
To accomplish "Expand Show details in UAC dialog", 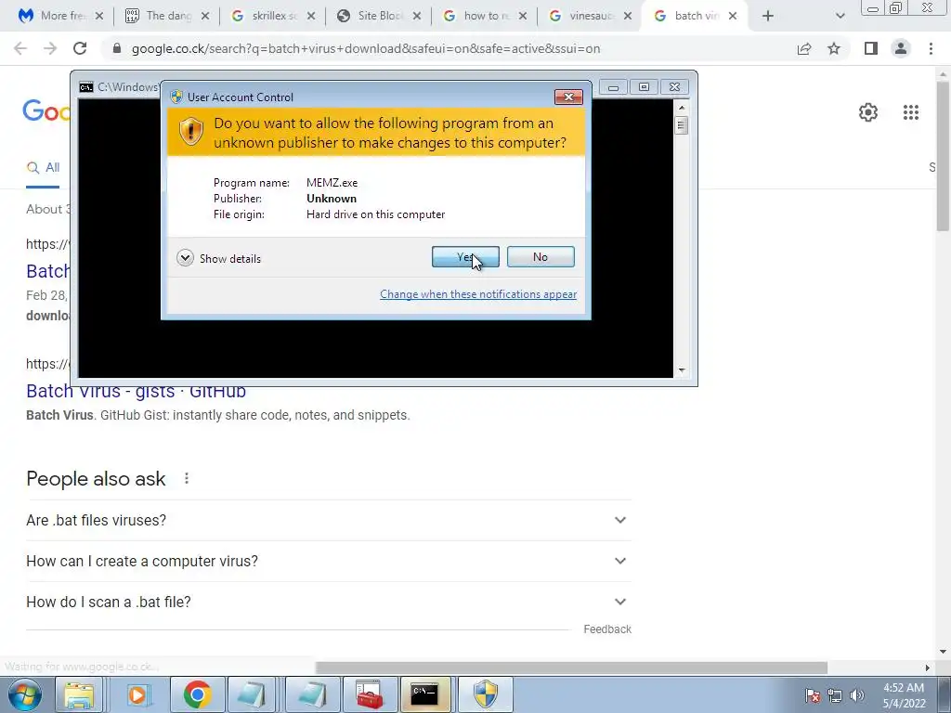I will coord(219,258).
